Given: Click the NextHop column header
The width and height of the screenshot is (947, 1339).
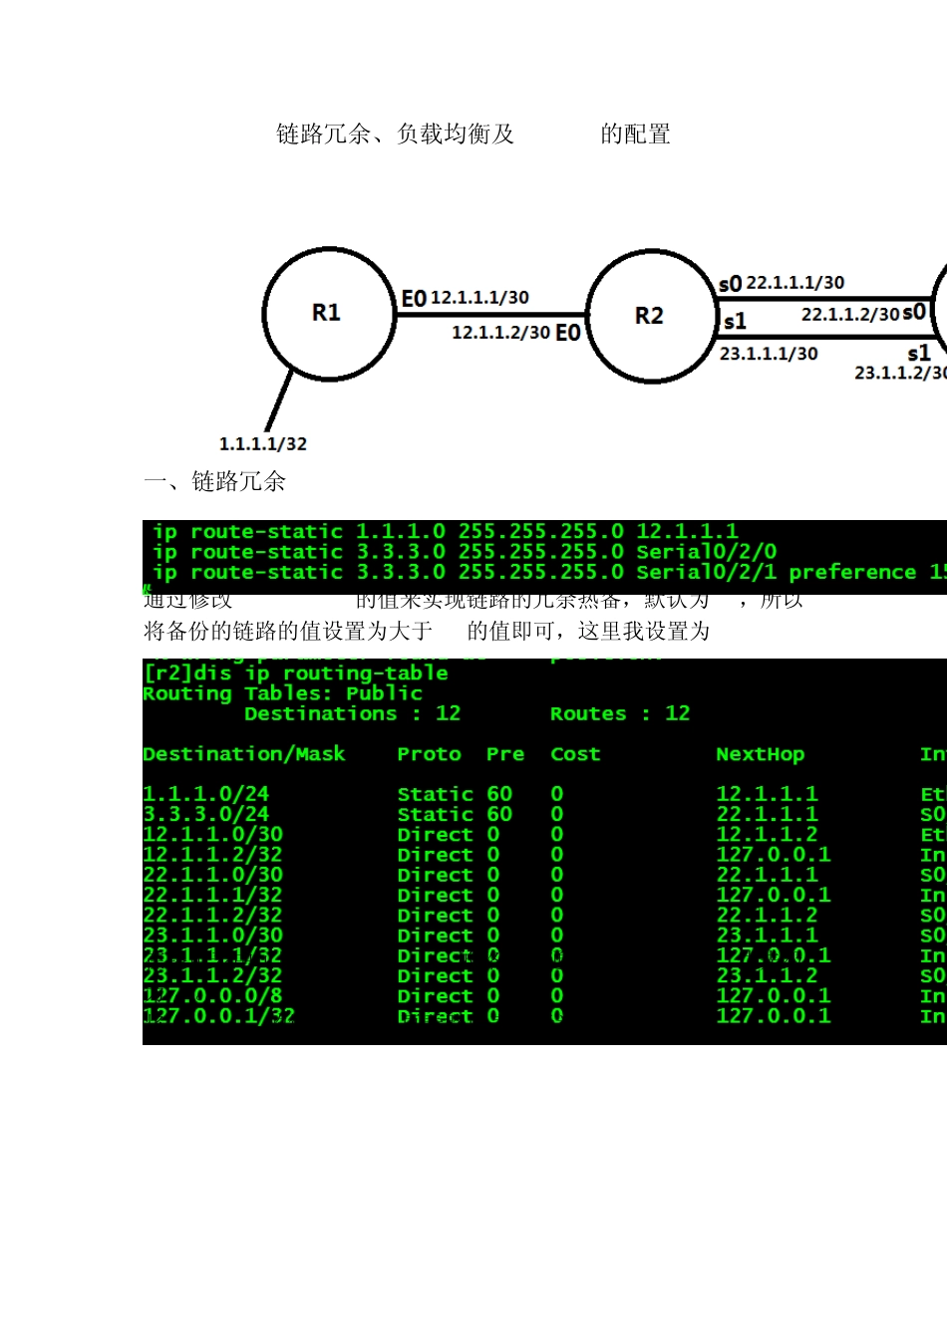Looking at the screenshot, I should [x=761, y=754].
